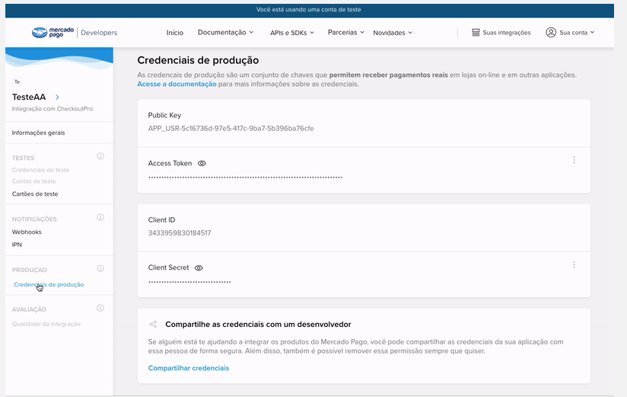627x397 pixels.
Task: Click the Compartilhe as credenciais heading
Action: click(x=258, y=325)
